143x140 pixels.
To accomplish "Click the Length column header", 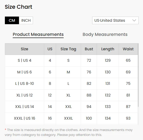I will tap(108, 49).
